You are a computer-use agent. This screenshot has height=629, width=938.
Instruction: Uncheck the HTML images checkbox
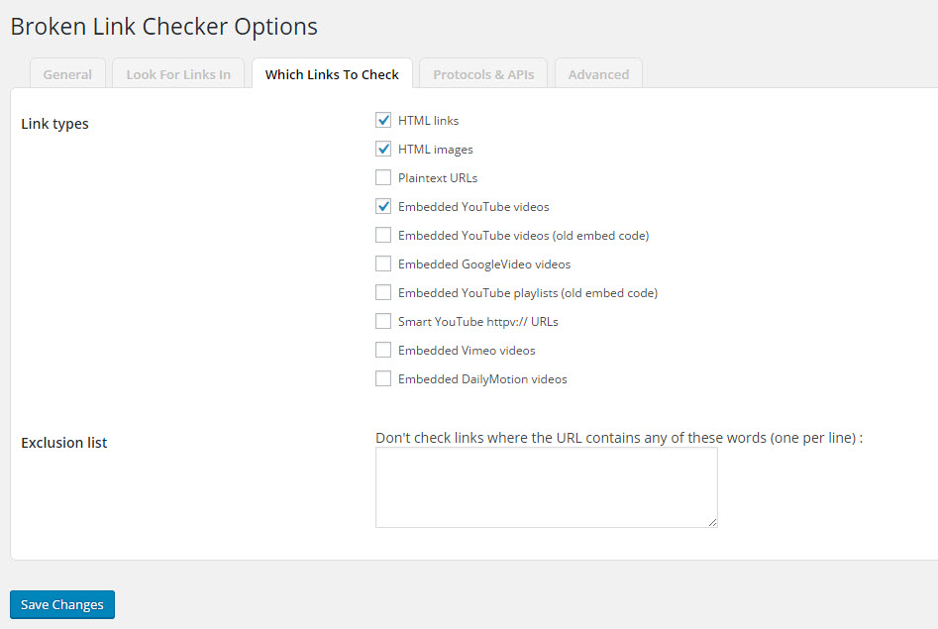pos(383,149)
